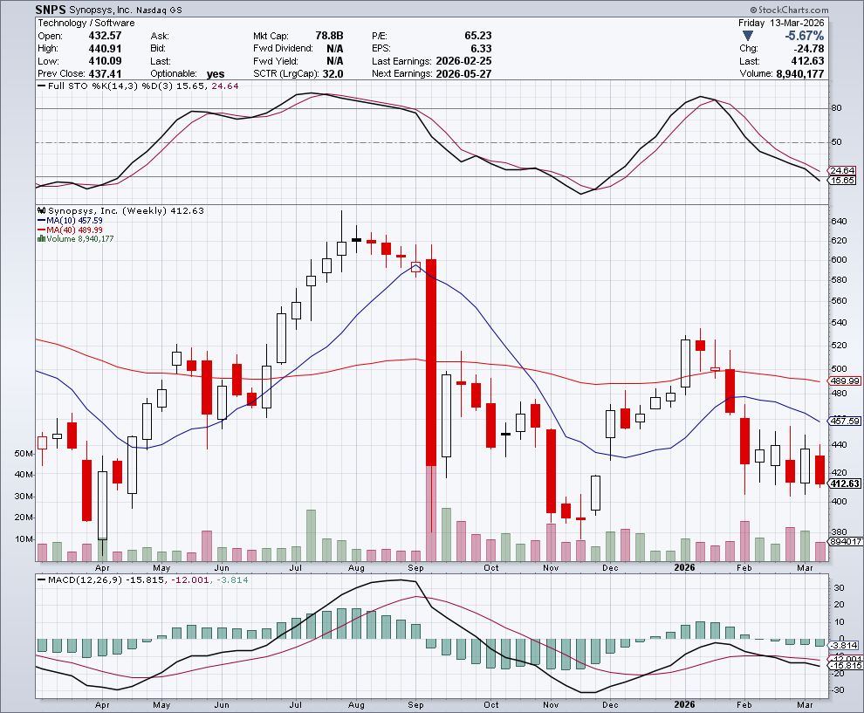Viewport: 864px width, 713px height.
Task: Open the StockCharts.com watermark link
Action: [x=789, y=10]
